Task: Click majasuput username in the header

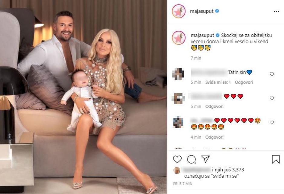Action: (x=202, y=11)
